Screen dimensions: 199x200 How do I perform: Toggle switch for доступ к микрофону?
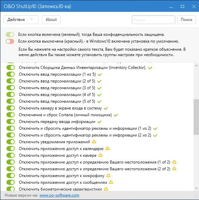coord(10,176)
